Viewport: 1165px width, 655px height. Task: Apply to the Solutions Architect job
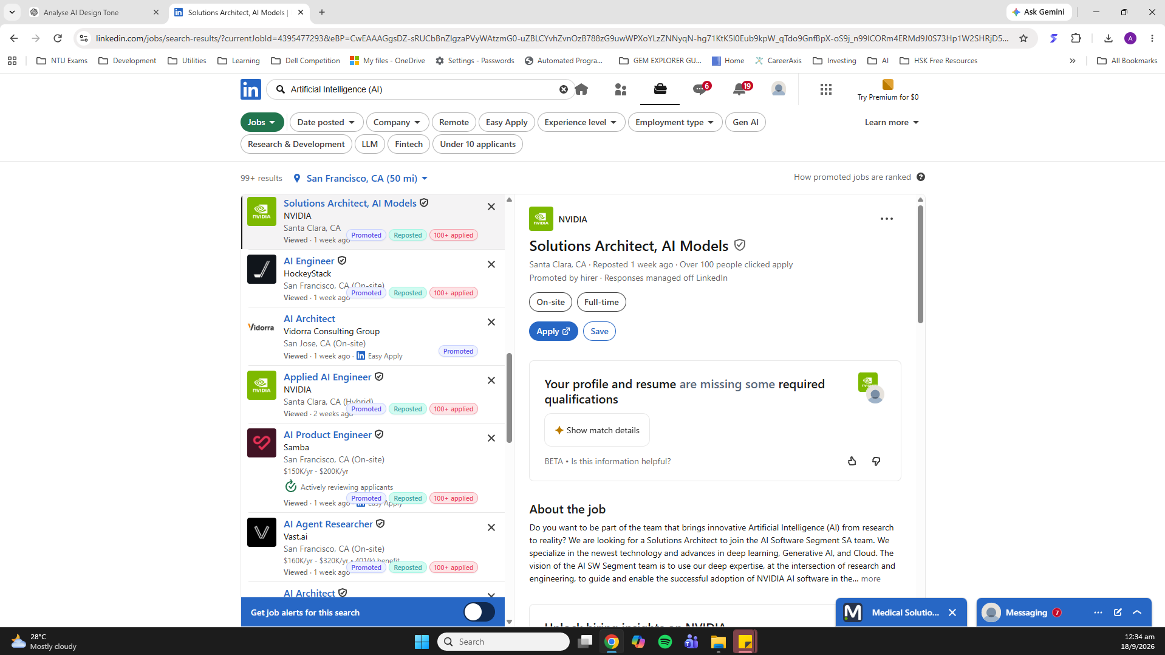(x=553, y=331)
